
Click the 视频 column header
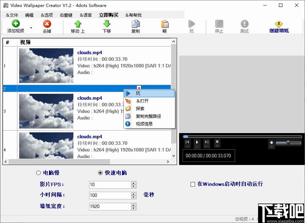pos(25,42)
